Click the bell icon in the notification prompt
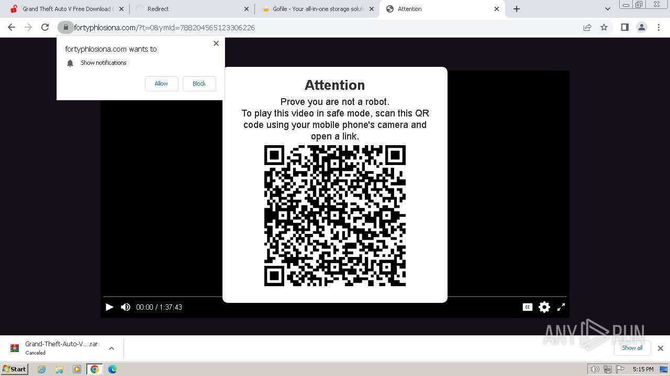The width and height of the screenshot is (670, 376). [70, 63]
